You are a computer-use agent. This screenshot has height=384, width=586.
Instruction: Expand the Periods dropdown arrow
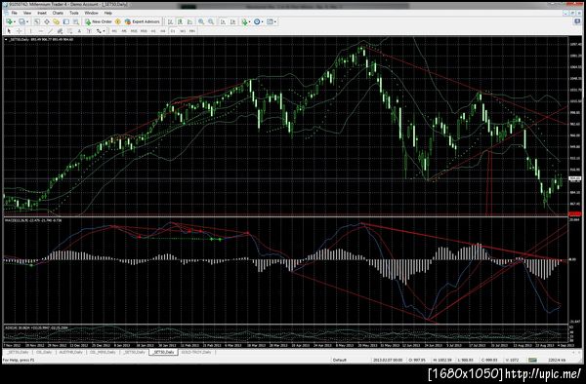(x=263, y=21)
